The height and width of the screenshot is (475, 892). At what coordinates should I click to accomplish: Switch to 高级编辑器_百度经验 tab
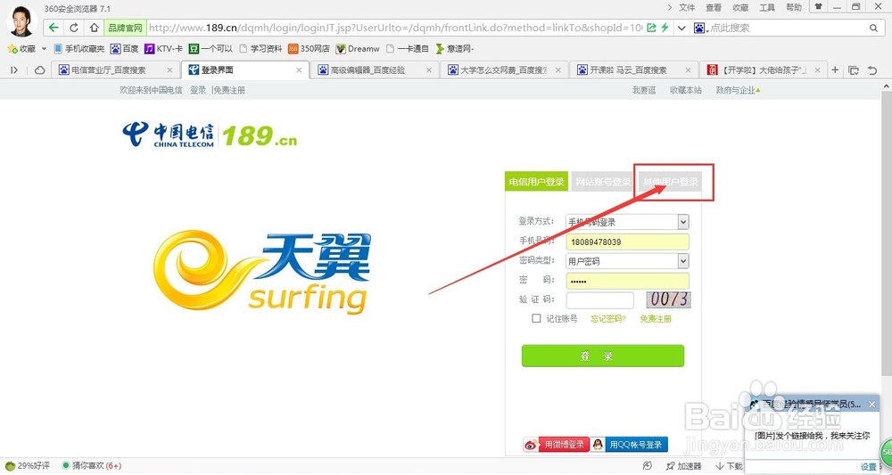374,70
